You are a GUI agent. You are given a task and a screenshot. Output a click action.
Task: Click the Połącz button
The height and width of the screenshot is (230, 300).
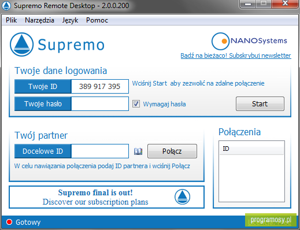(172, 151)
